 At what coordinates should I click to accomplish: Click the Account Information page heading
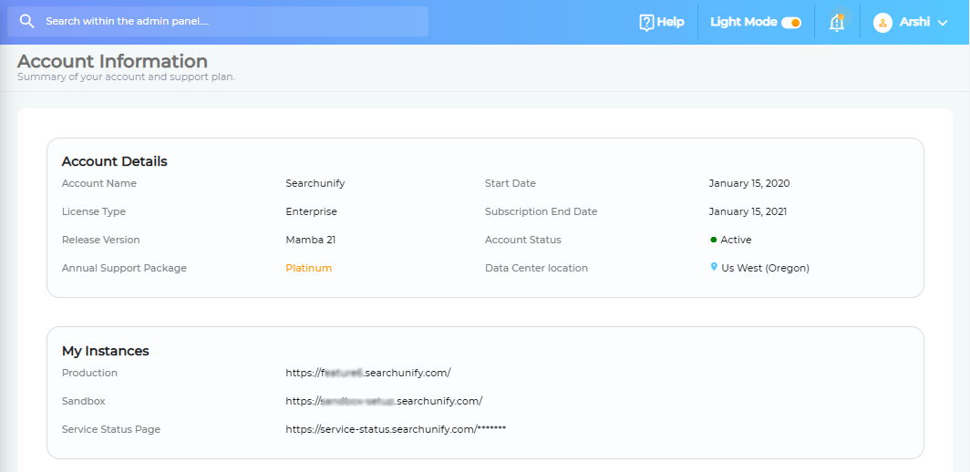click(x=112, y=61)
